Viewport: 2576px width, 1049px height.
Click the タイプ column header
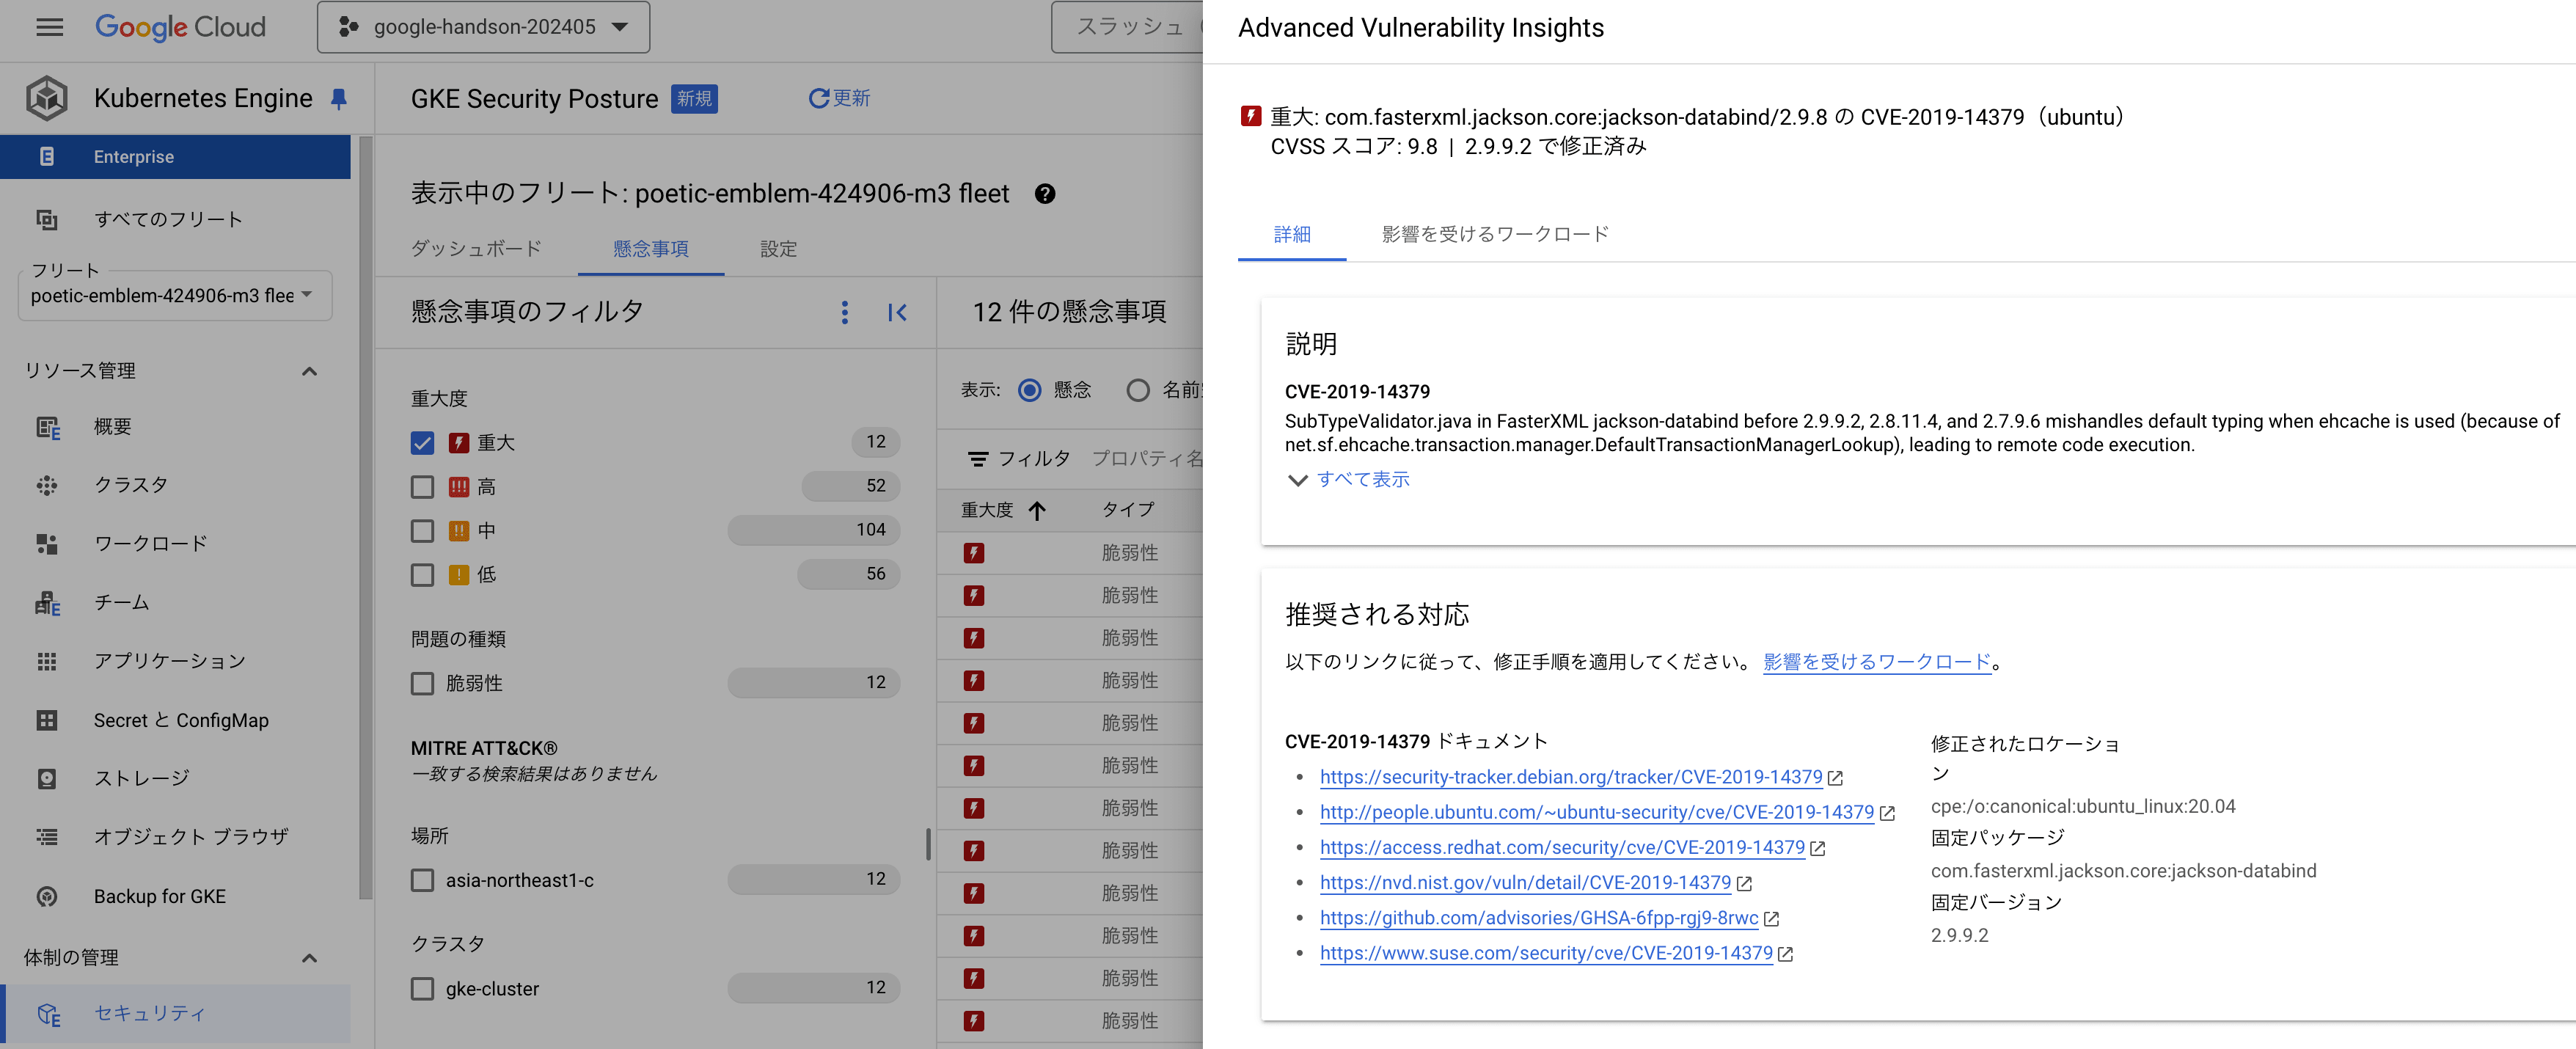[x=1128, y=510]
